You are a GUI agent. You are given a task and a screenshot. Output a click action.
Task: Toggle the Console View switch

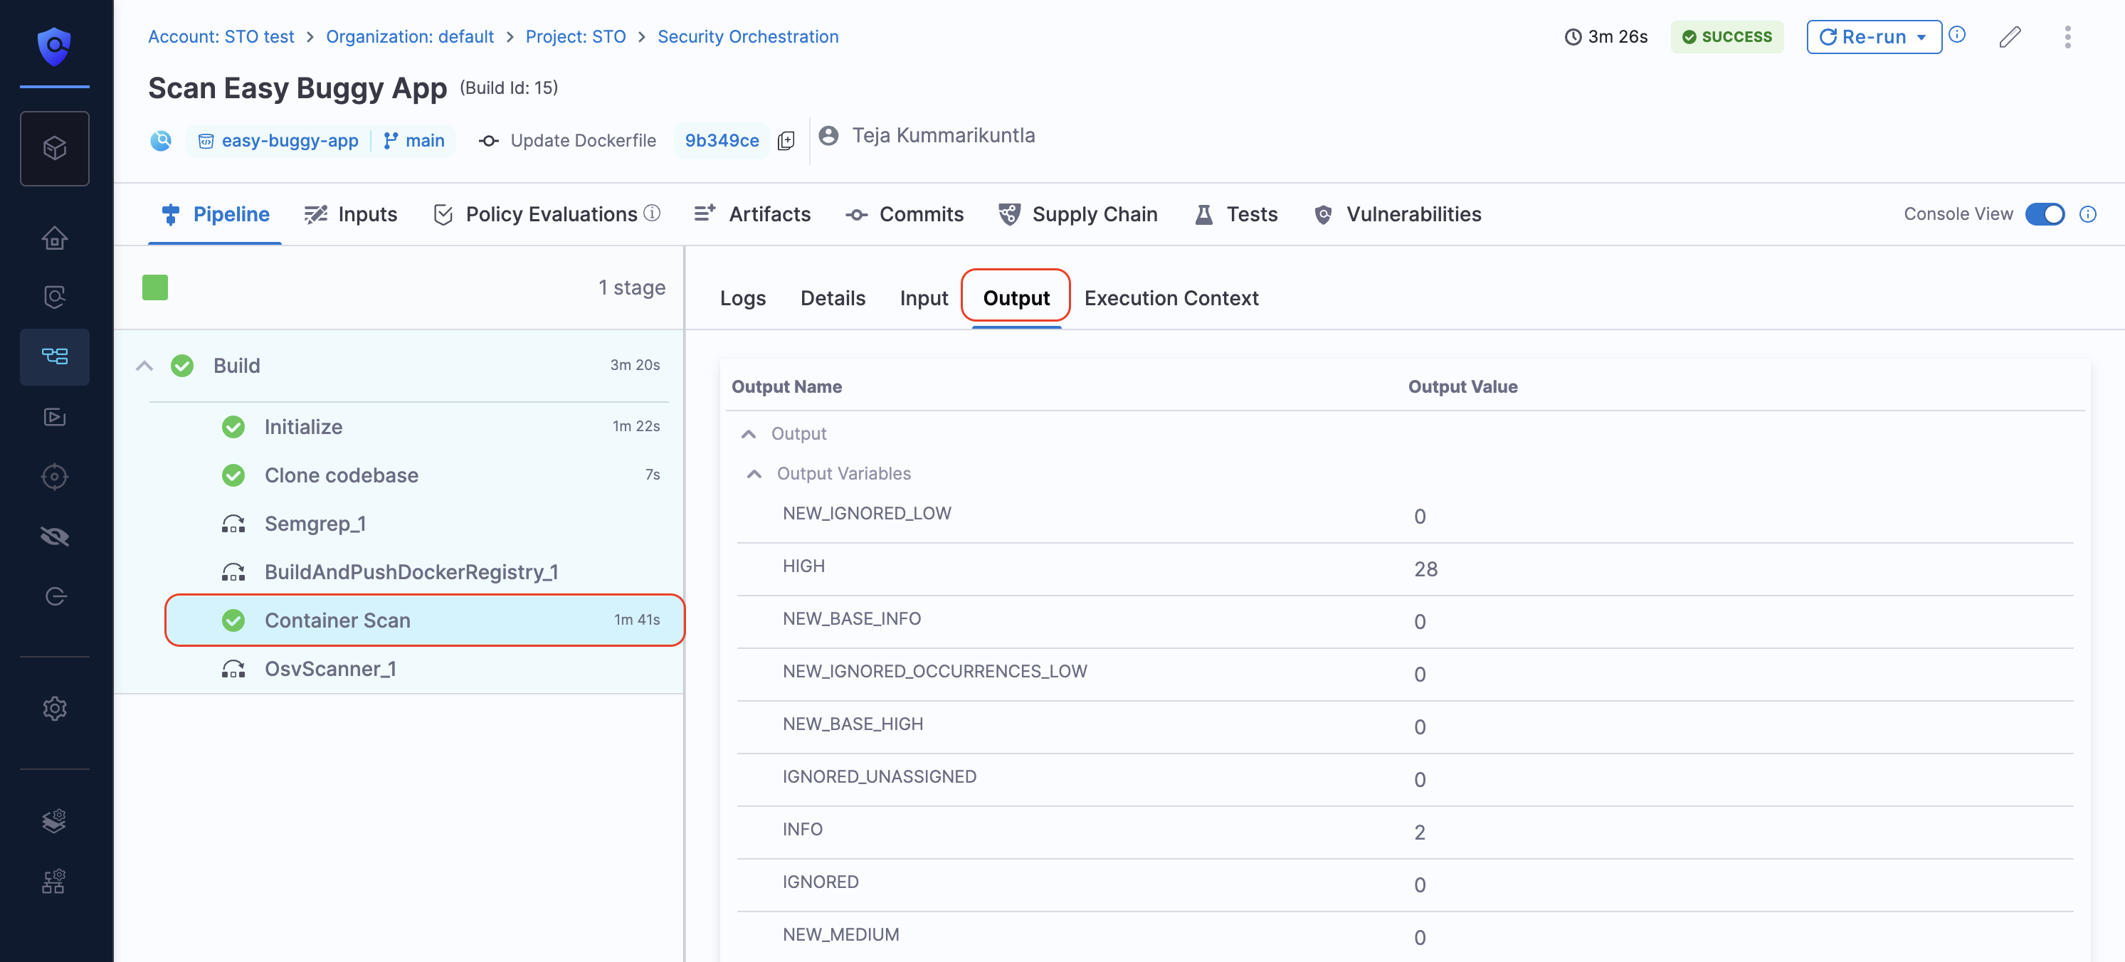pos(2044,214)
